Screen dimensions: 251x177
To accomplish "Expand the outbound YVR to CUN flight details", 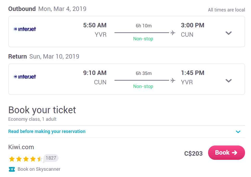I will 228,33.
